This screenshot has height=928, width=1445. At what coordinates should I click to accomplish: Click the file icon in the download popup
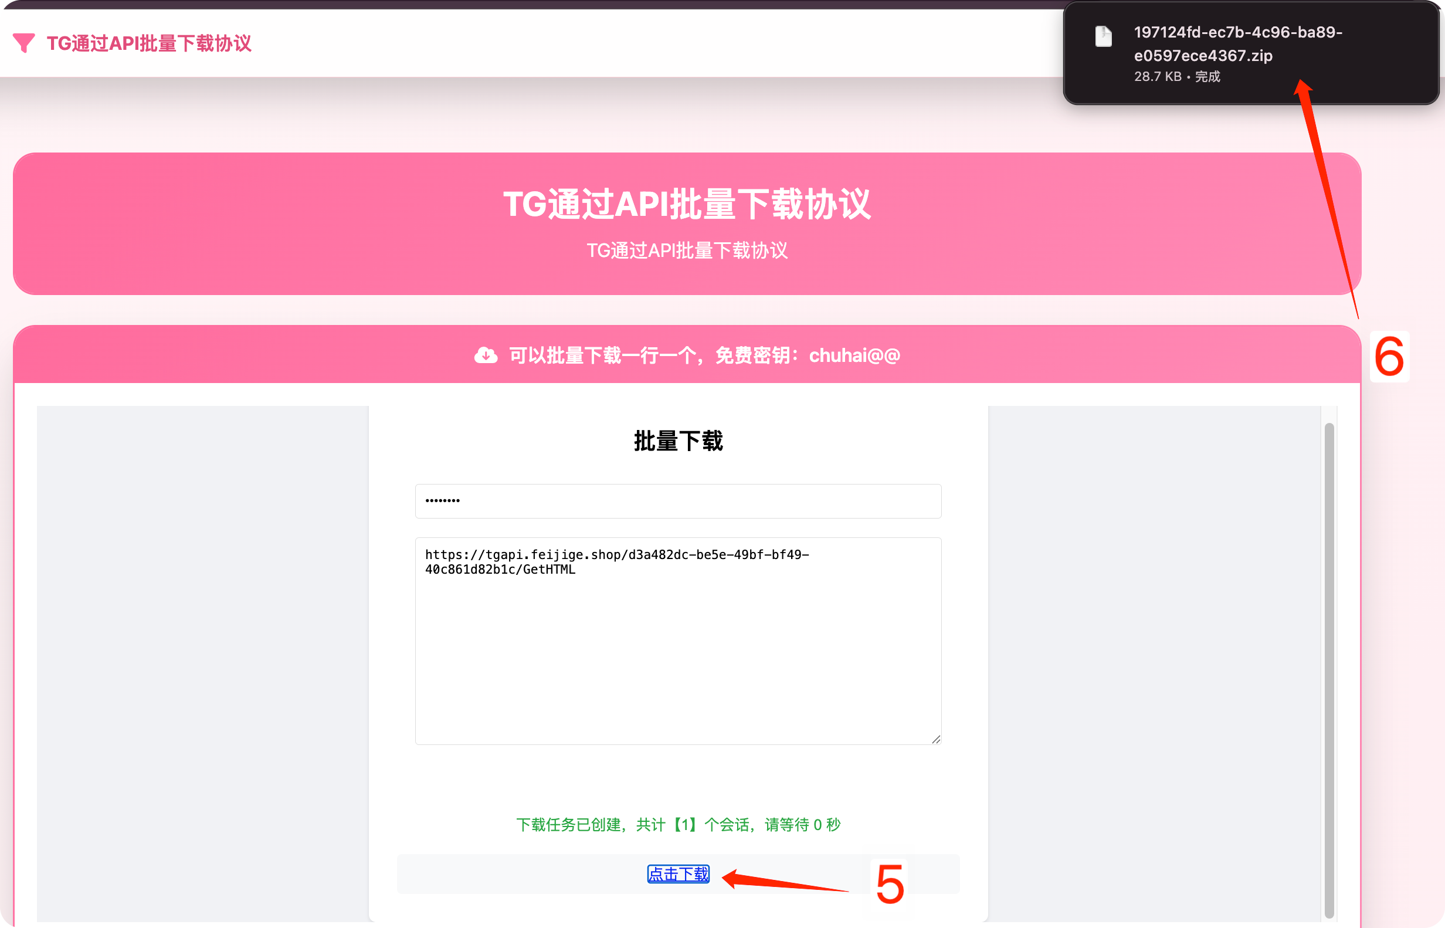tap(1103, 37)
